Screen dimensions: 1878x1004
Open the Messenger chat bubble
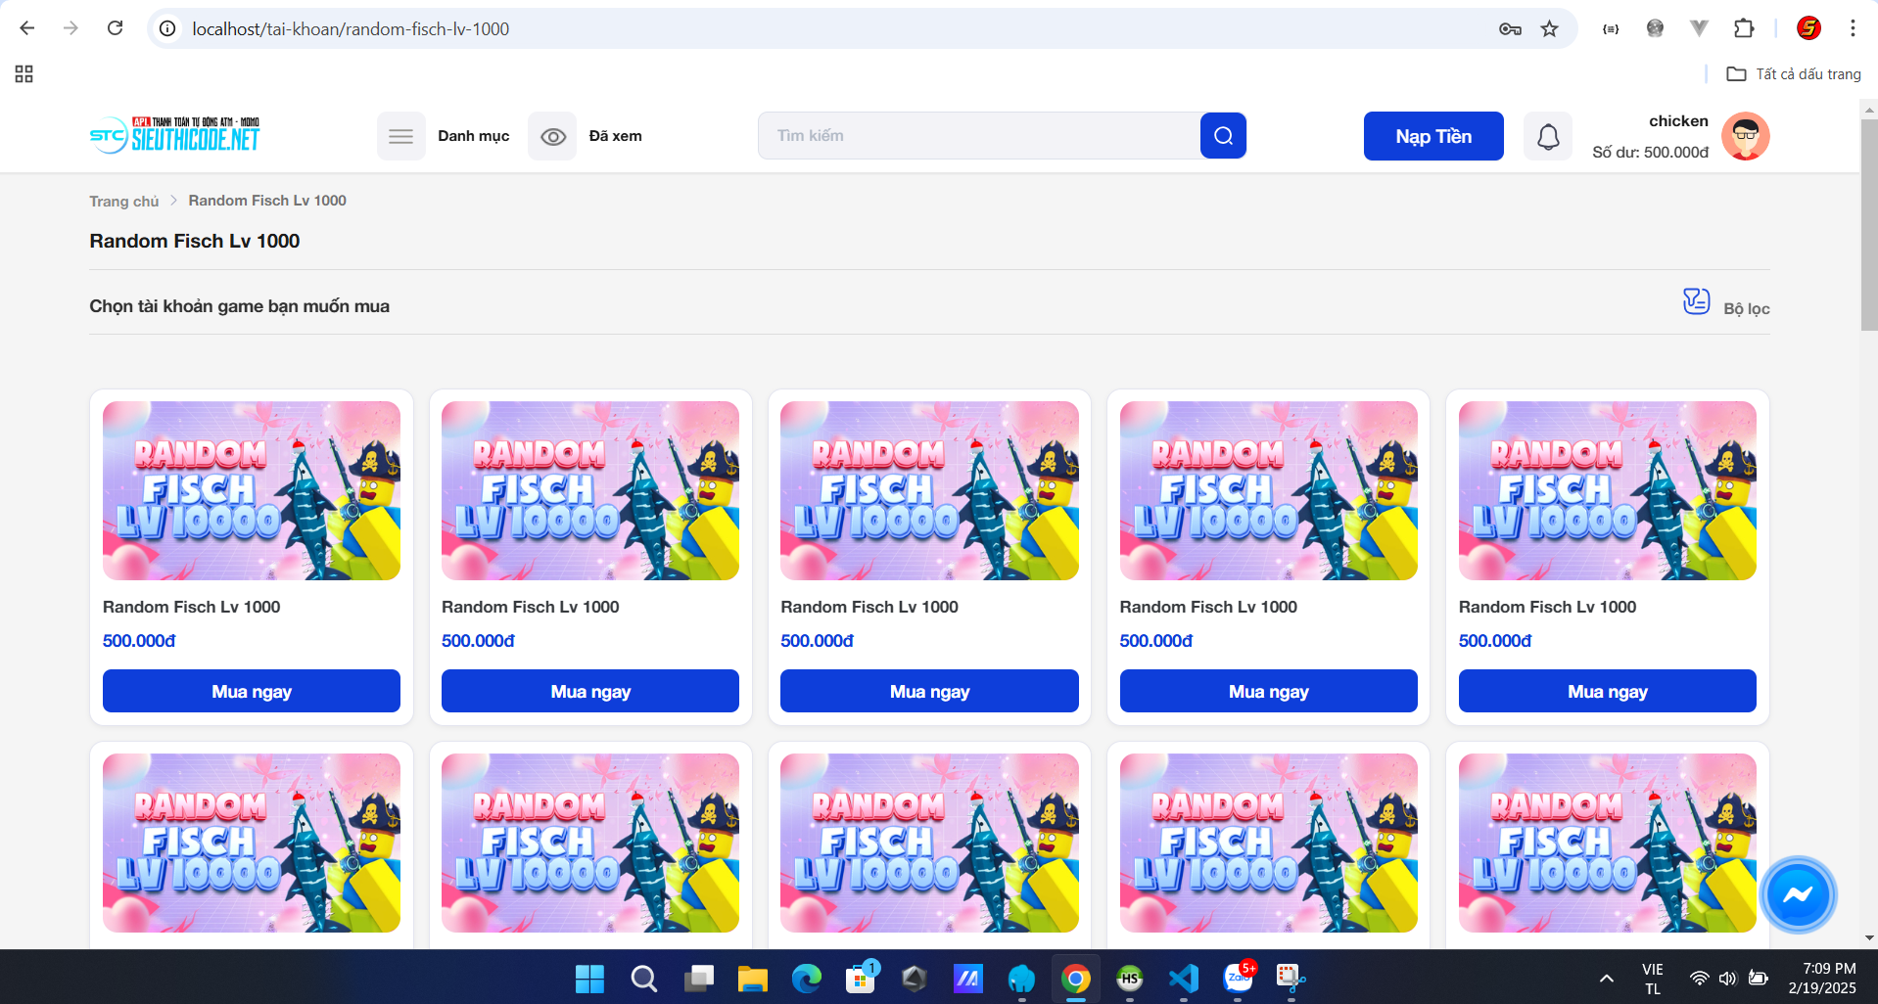pyautogui.click(x=1797, y=894)
